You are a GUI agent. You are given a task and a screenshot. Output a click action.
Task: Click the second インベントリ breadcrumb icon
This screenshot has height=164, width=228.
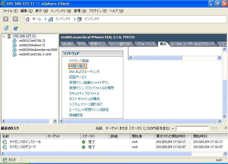[x=80, y=19]
